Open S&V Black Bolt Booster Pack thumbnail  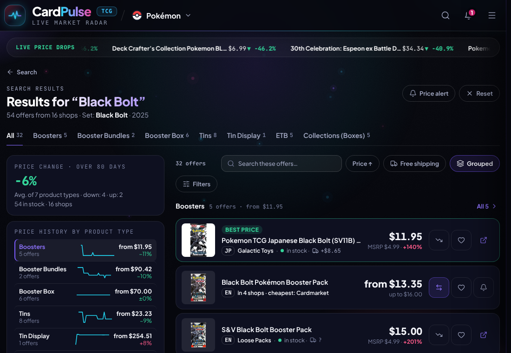198,335
